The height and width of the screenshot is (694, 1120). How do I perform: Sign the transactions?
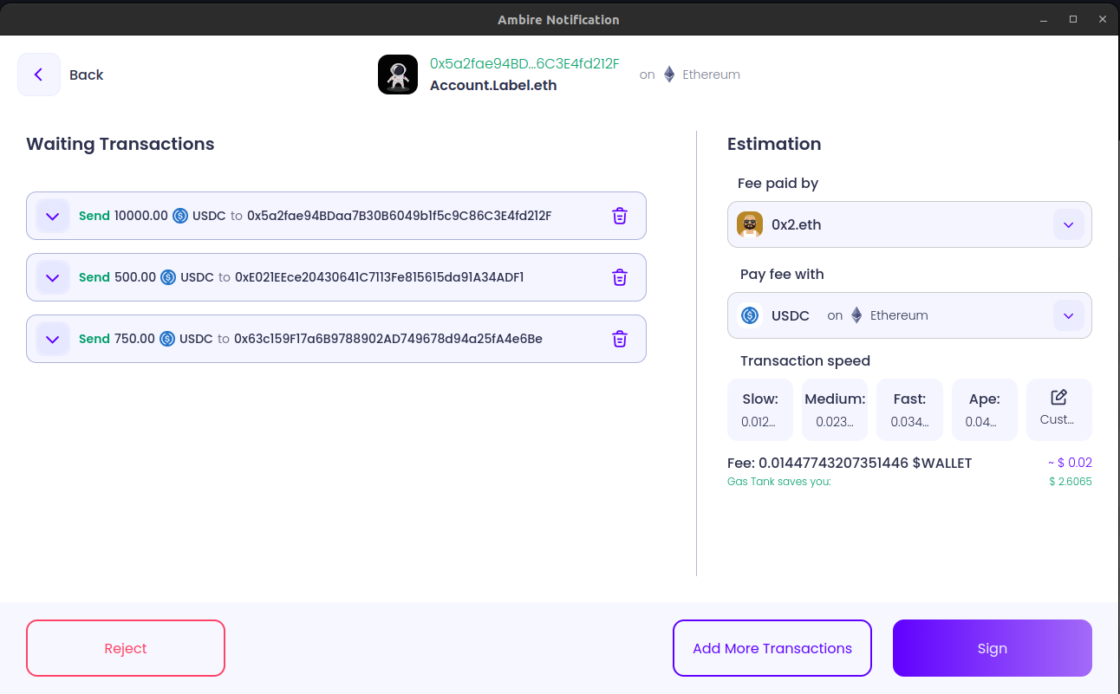(x=993, y=648)
